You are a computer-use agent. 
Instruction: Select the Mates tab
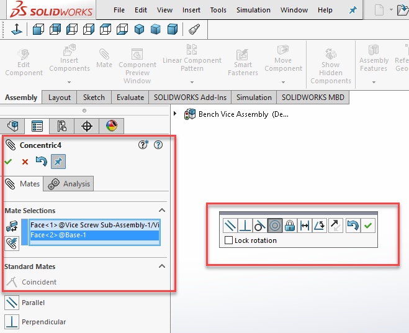pos(23,184)
